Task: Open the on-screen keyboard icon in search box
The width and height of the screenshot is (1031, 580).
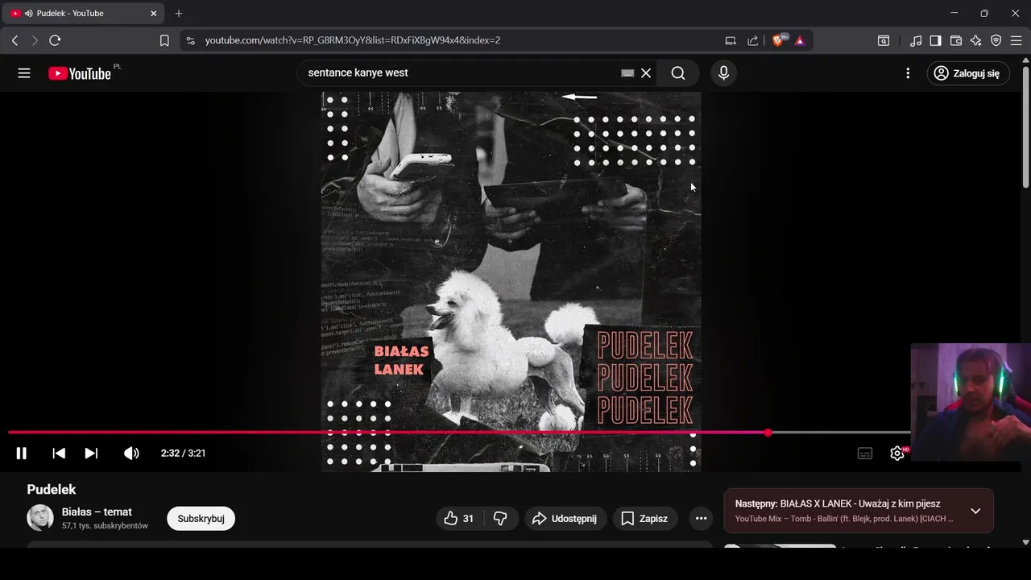Action: coord(627,73)
